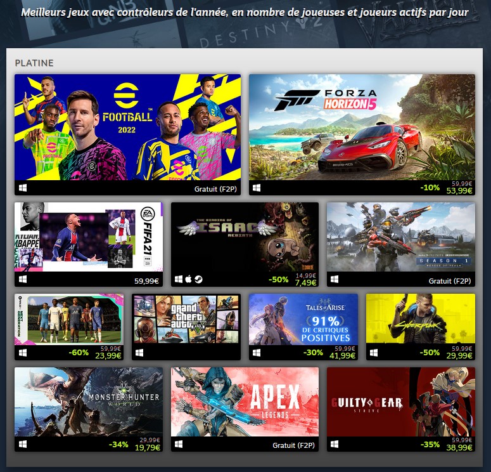Click the 'Meilleurs jeux avec contrôleurs' page heading
491x472 pixels.
[x=245, y=12]
